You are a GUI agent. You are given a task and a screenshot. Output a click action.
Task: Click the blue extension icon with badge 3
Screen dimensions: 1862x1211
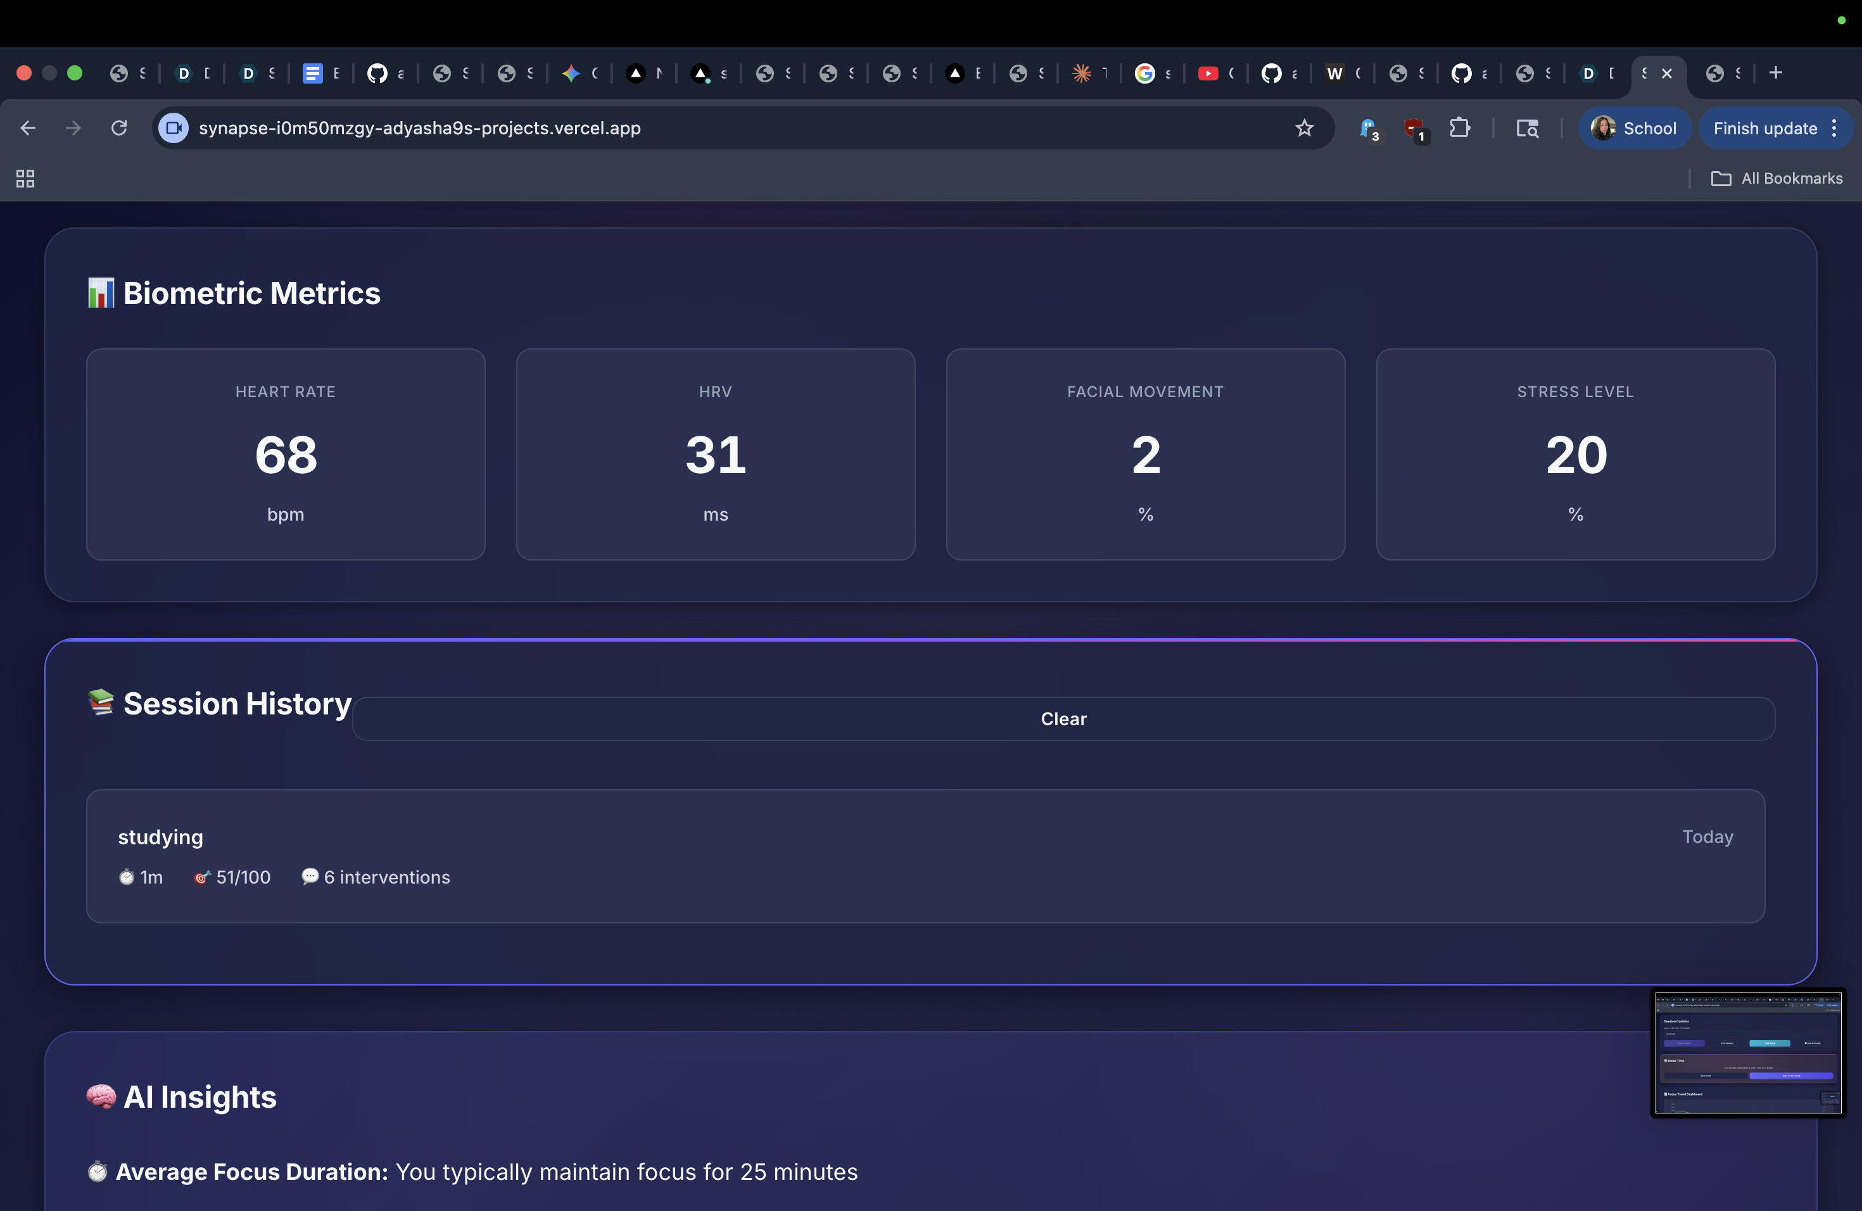[x=1367, y=127]
